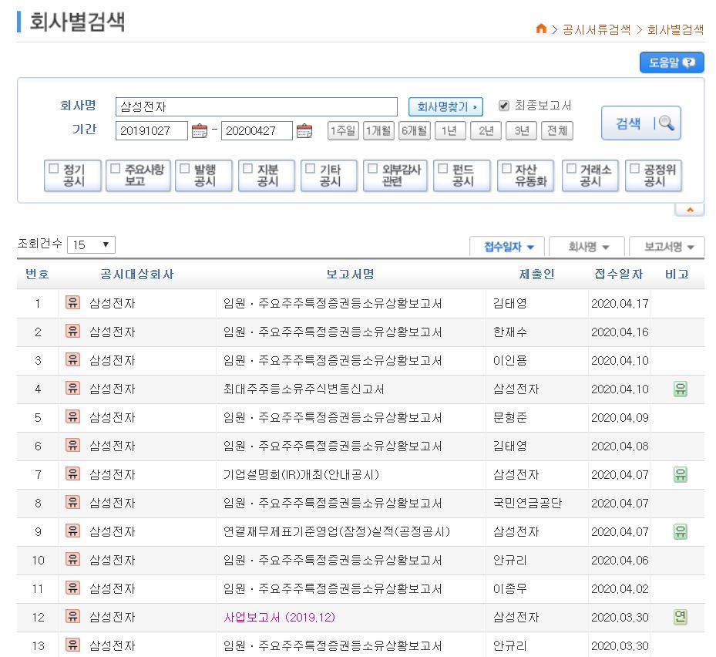Viewport: 716px width, 657px height.
Task: Click red 유 icon in row 13
Action: point(72,645)
